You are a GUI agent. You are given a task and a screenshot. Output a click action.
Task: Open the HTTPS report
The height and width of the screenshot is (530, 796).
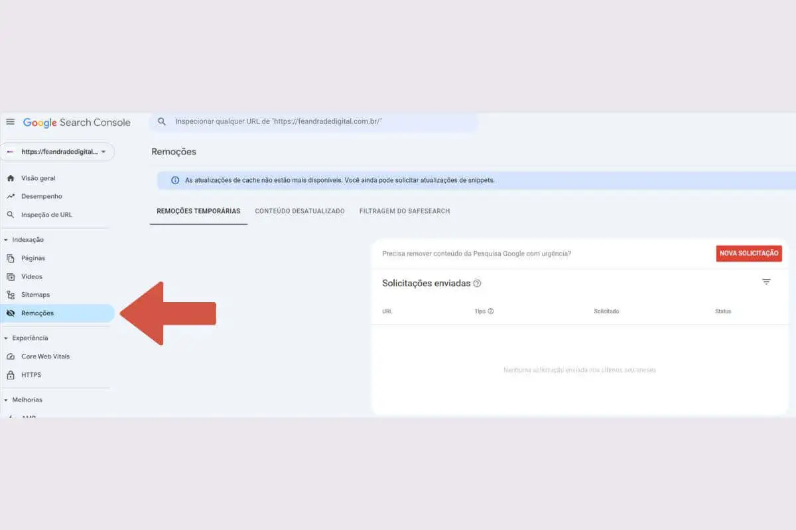(31, 375)
